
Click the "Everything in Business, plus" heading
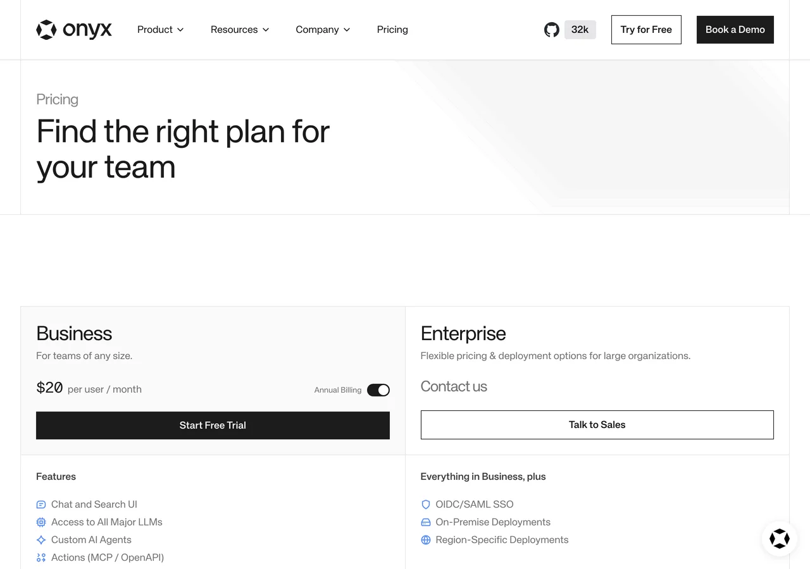tap(483, 477)
